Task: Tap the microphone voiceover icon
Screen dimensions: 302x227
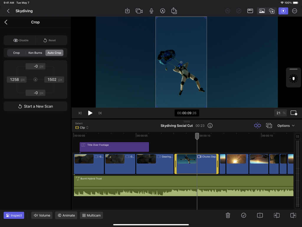Action: click(151, 11)
